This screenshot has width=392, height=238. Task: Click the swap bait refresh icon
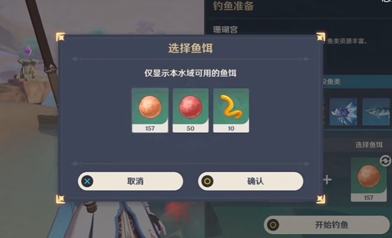385,160
